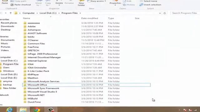Expand the chevron after Program Files breadcrumb
The height and width of the screenshot is (112, 200).
[x=80, y=13]
